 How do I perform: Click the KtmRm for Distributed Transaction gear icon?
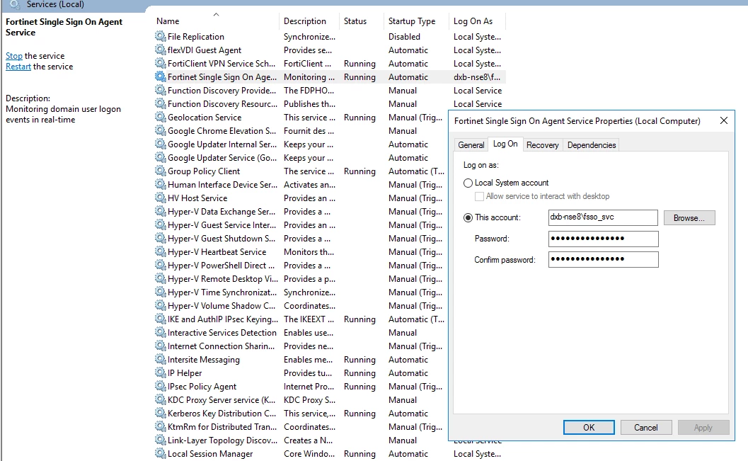160,426
